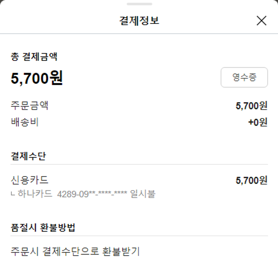The width and height of the screenshot is (278, 280).
Task: Click the 결제수단 section heading
Action: [28, 156]
